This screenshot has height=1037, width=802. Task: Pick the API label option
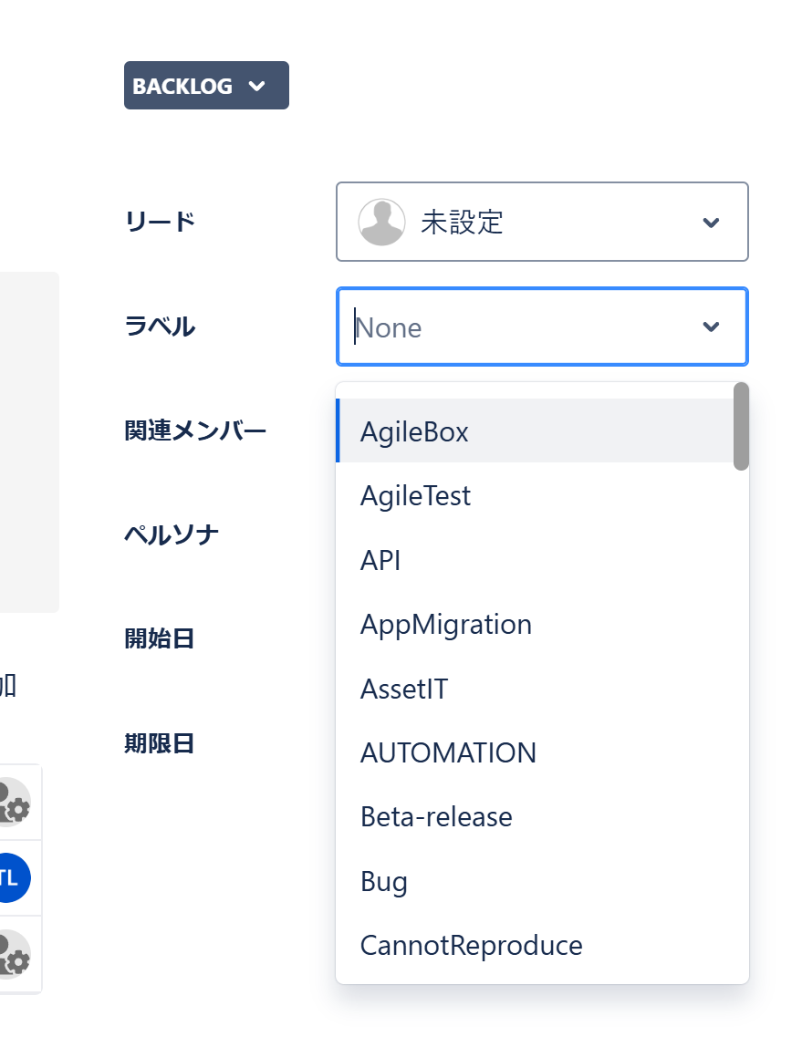click(380, 560)
